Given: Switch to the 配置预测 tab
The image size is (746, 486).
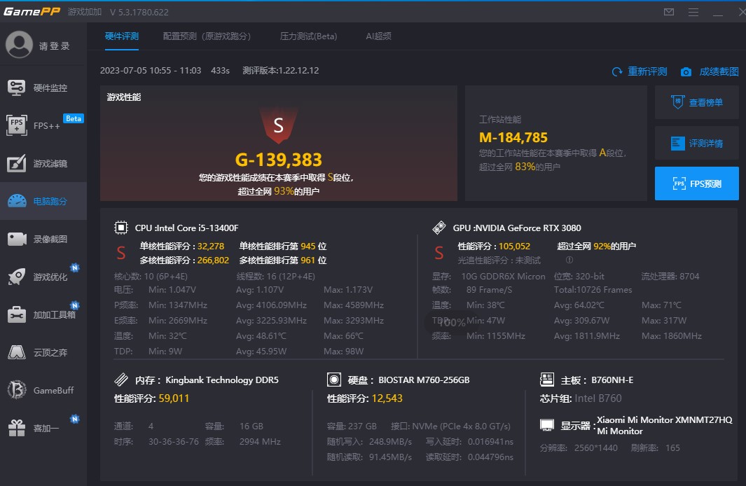Looking at the screenshot, I should [x=207, y=36].
